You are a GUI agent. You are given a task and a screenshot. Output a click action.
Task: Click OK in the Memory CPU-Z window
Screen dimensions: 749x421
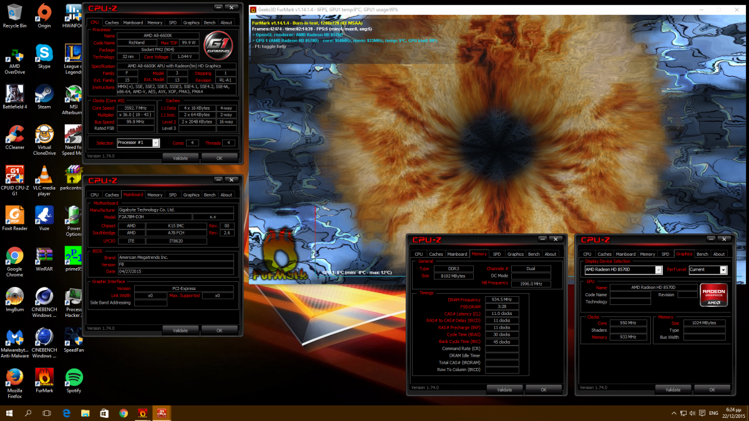click(x=544, y=389)
